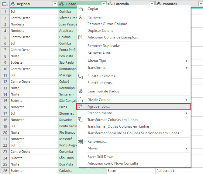Click the Santarém cell
Image resolution: width=203 pixels, height=174 pixels.
click(67, 94)
